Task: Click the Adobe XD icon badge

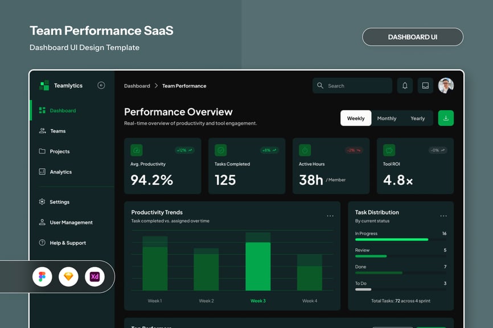Action: [x=95, y=277]
